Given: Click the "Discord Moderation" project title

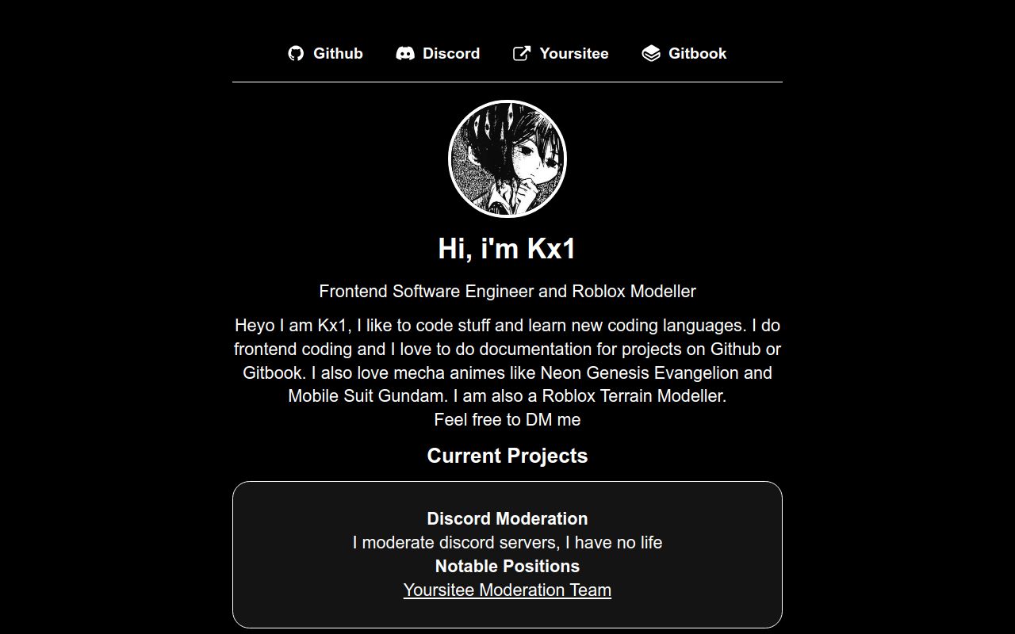Looking at the screenshot, I should click(507, 519).
